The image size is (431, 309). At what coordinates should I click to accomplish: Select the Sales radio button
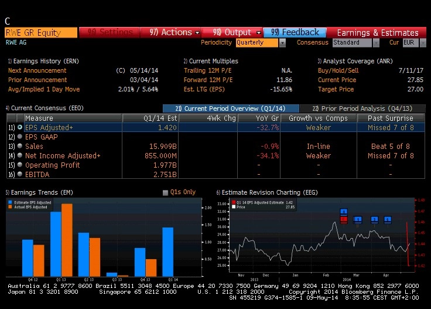coord(20,146)
